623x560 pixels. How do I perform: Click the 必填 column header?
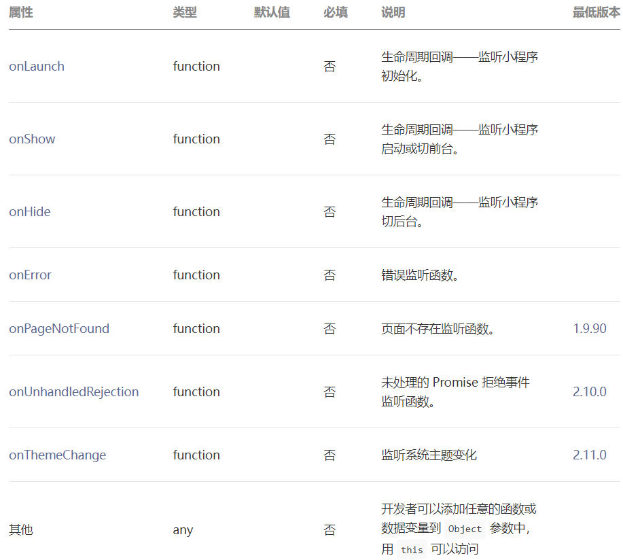coord(336,12)
